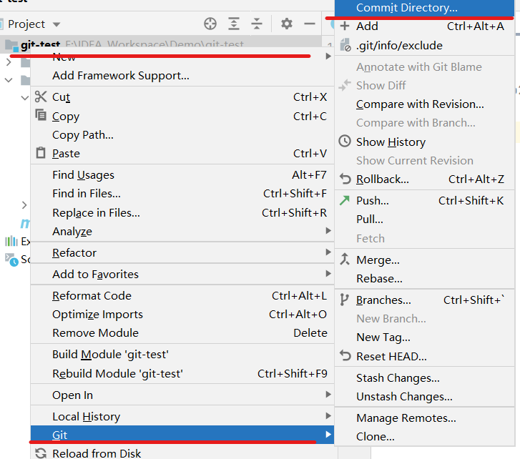The image size is (520, 459).
Task: Expand the Refactor submenu
Action: coord(182,252)
